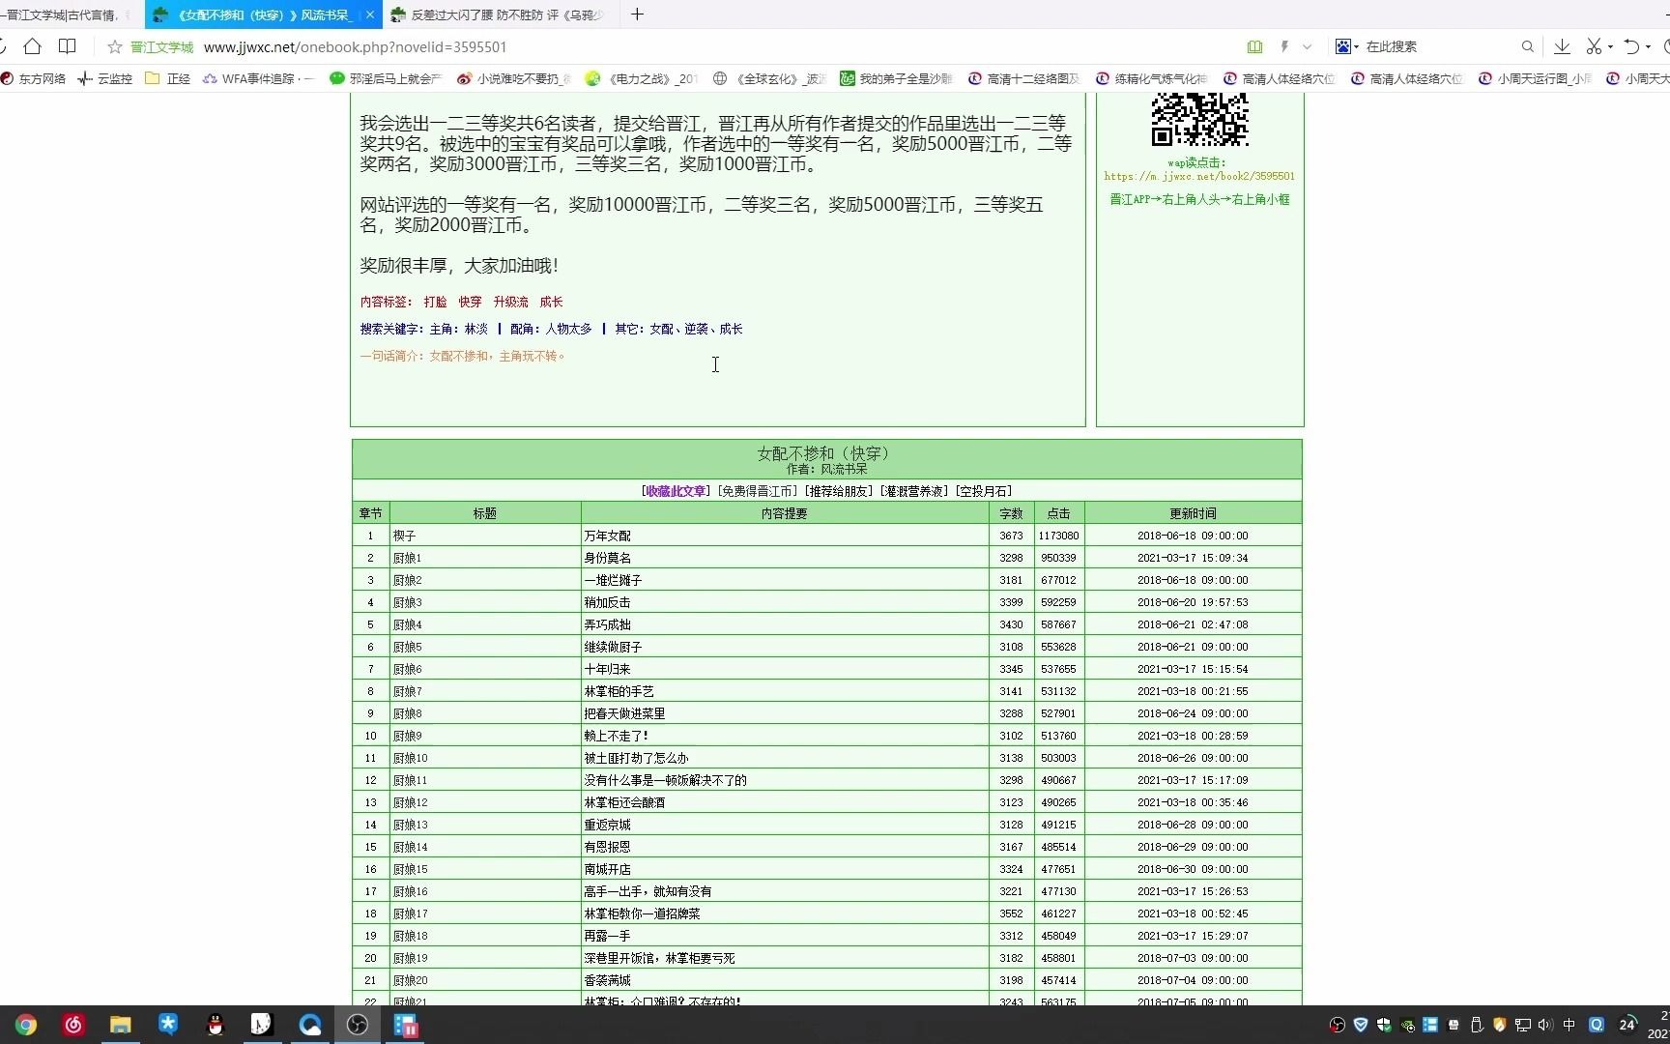Click the 成长 content tag
The height and width of the screenshot is (1044, 1670).
click(551, 302)
